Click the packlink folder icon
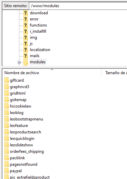 6,158
